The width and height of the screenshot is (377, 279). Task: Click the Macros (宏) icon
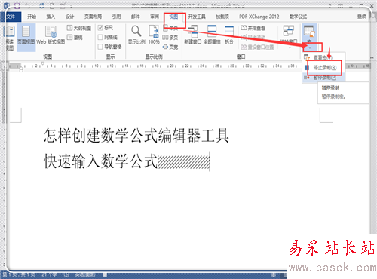click(309, 32)
